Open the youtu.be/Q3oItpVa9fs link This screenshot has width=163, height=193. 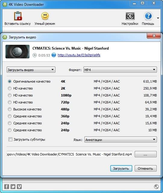point(79,55)
